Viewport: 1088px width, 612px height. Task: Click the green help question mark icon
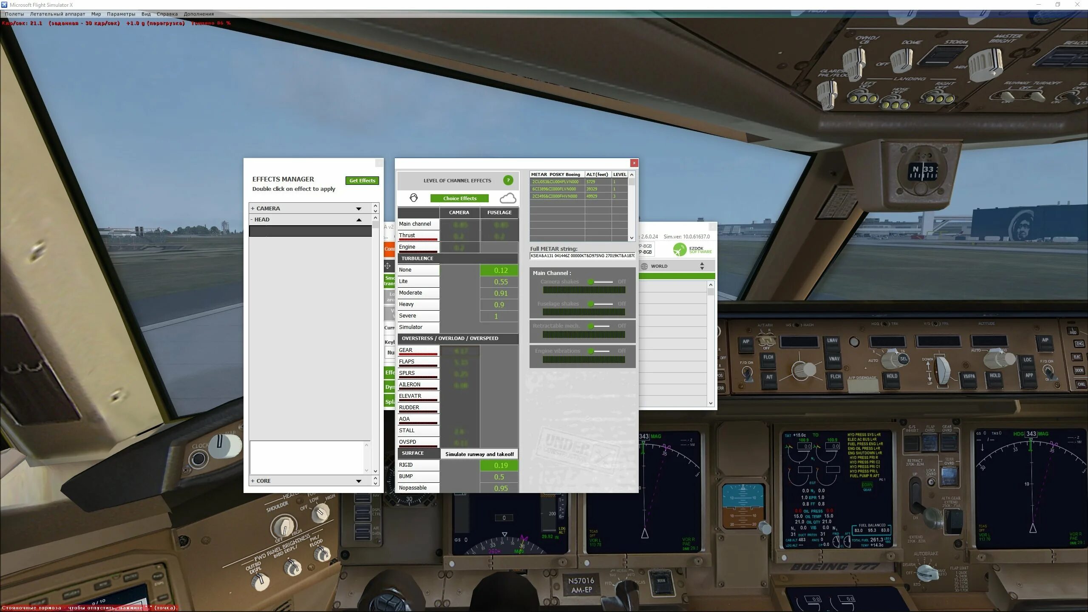pyautogui.click(x=508, y=180)
